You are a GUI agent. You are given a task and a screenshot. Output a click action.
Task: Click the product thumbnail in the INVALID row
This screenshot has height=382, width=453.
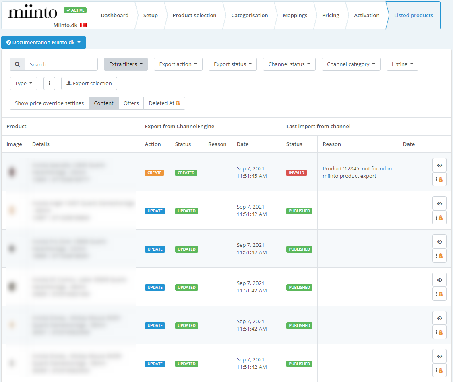(12, 172)
